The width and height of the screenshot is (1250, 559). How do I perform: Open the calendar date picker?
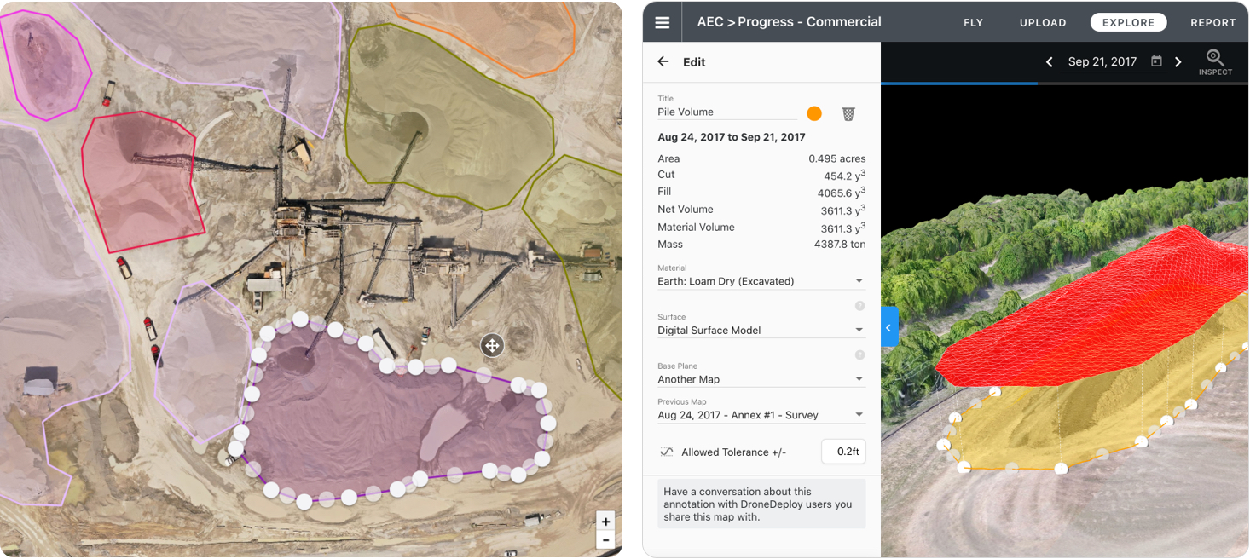pyautogui.click(x=1156, y=61)
